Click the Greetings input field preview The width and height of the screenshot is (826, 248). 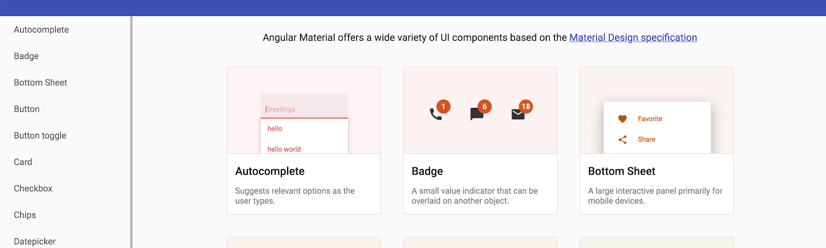pos(304,109)
